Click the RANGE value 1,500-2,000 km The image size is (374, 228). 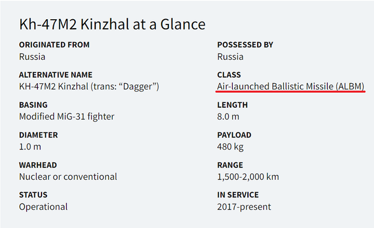[248, 177]
